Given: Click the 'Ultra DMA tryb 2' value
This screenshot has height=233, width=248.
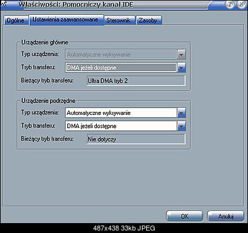Looking at the screenshot, I should [x=136, y=81].
